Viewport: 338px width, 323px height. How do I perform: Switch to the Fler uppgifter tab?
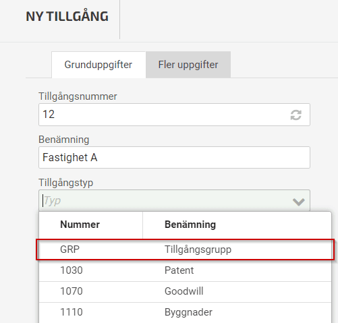tap(188, 65)
